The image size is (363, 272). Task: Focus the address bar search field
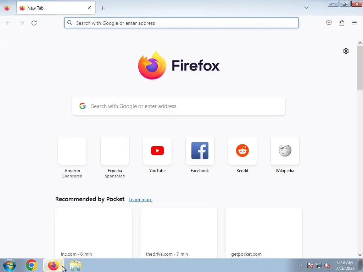(181, 23)
